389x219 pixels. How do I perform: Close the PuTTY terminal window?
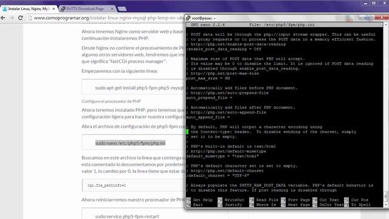tap(382, 18)
